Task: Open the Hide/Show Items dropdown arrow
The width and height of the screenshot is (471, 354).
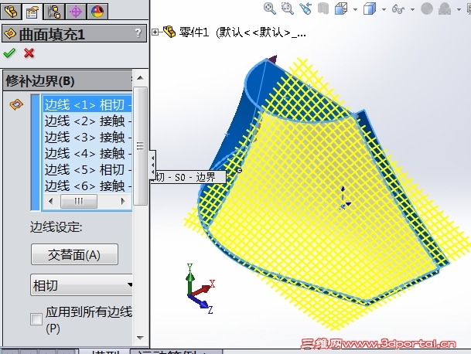Action: click(413, 9)
